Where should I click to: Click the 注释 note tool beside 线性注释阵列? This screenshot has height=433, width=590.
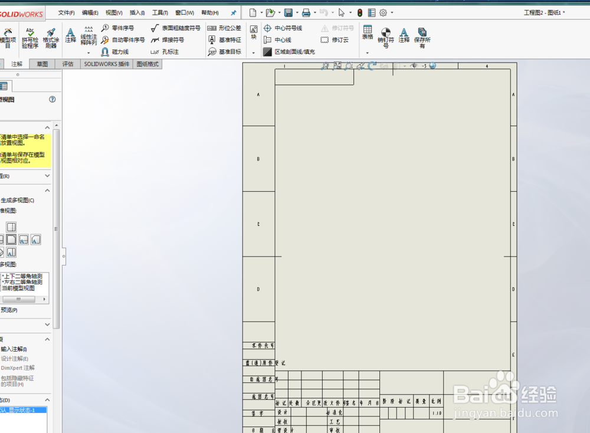(x=70, y=35)
